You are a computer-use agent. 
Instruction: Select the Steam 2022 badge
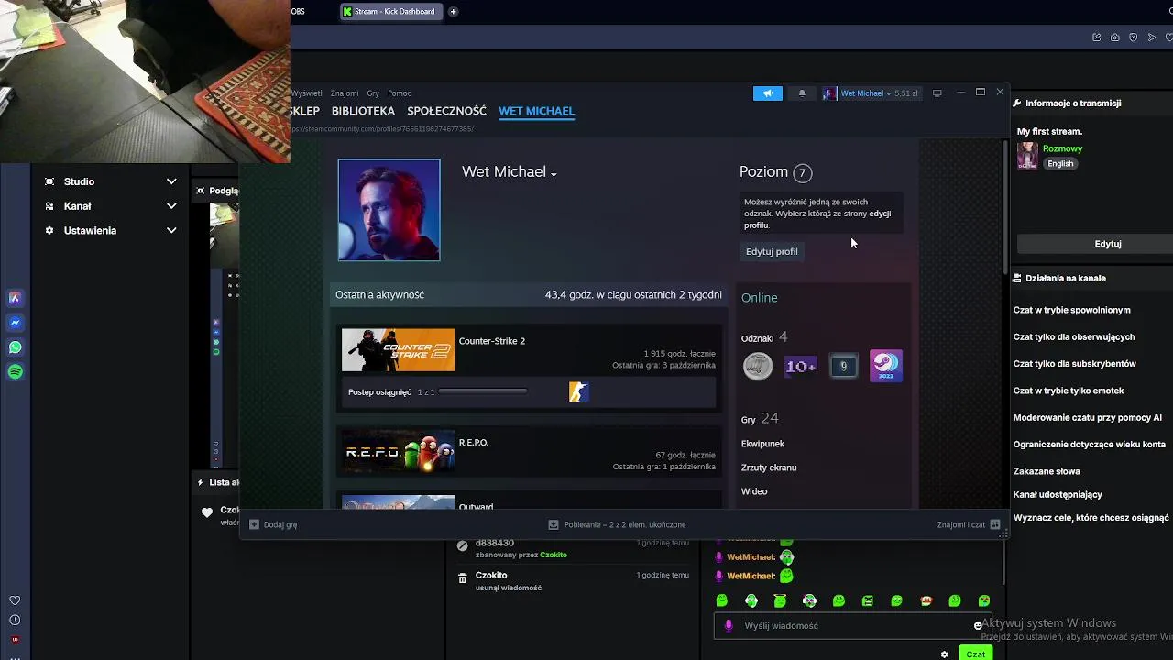(885, 366)
